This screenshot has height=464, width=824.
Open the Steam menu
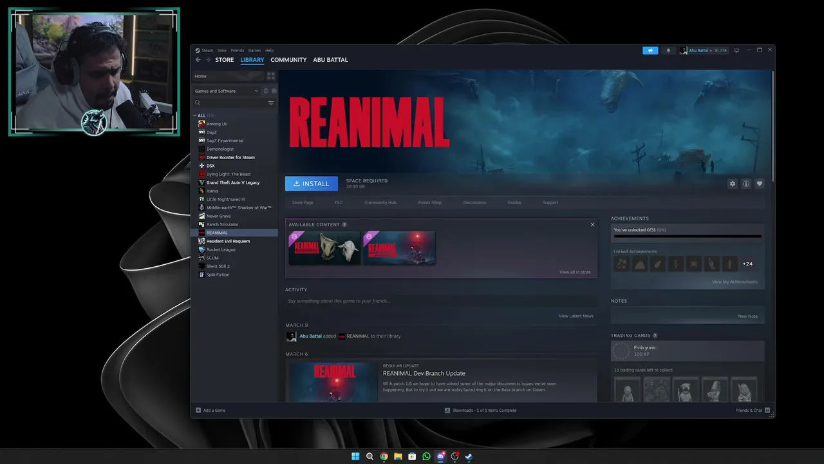(207, 50)
